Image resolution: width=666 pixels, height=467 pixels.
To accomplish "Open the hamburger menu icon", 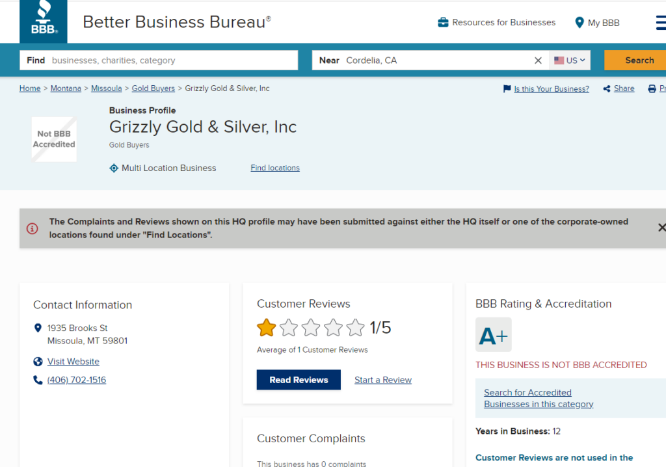I will (661, 23).
